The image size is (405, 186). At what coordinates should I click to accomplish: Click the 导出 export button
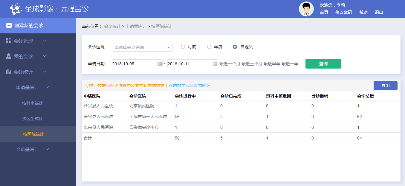385,86
